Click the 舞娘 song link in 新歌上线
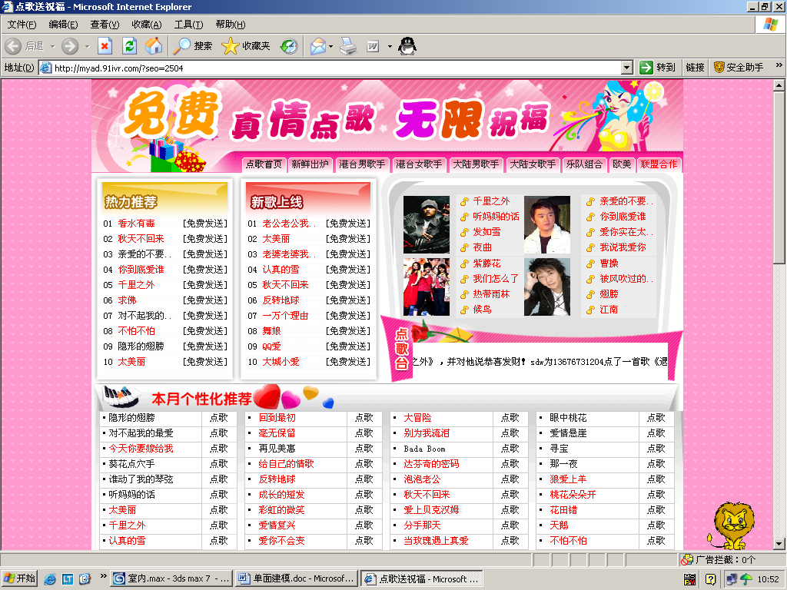Viewport: 787px width, 590px height. coord(271,331)
